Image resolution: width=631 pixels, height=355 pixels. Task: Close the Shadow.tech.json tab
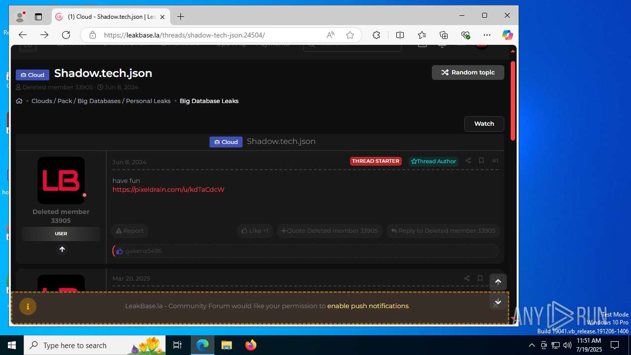click(x=162, y=17)
